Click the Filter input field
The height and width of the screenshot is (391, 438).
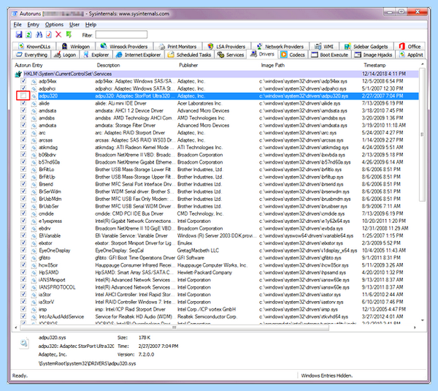tap(121, 34)
